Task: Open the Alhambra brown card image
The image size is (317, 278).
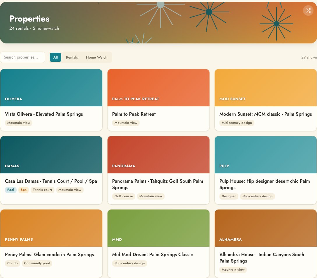Action: (x=266, y=228)
